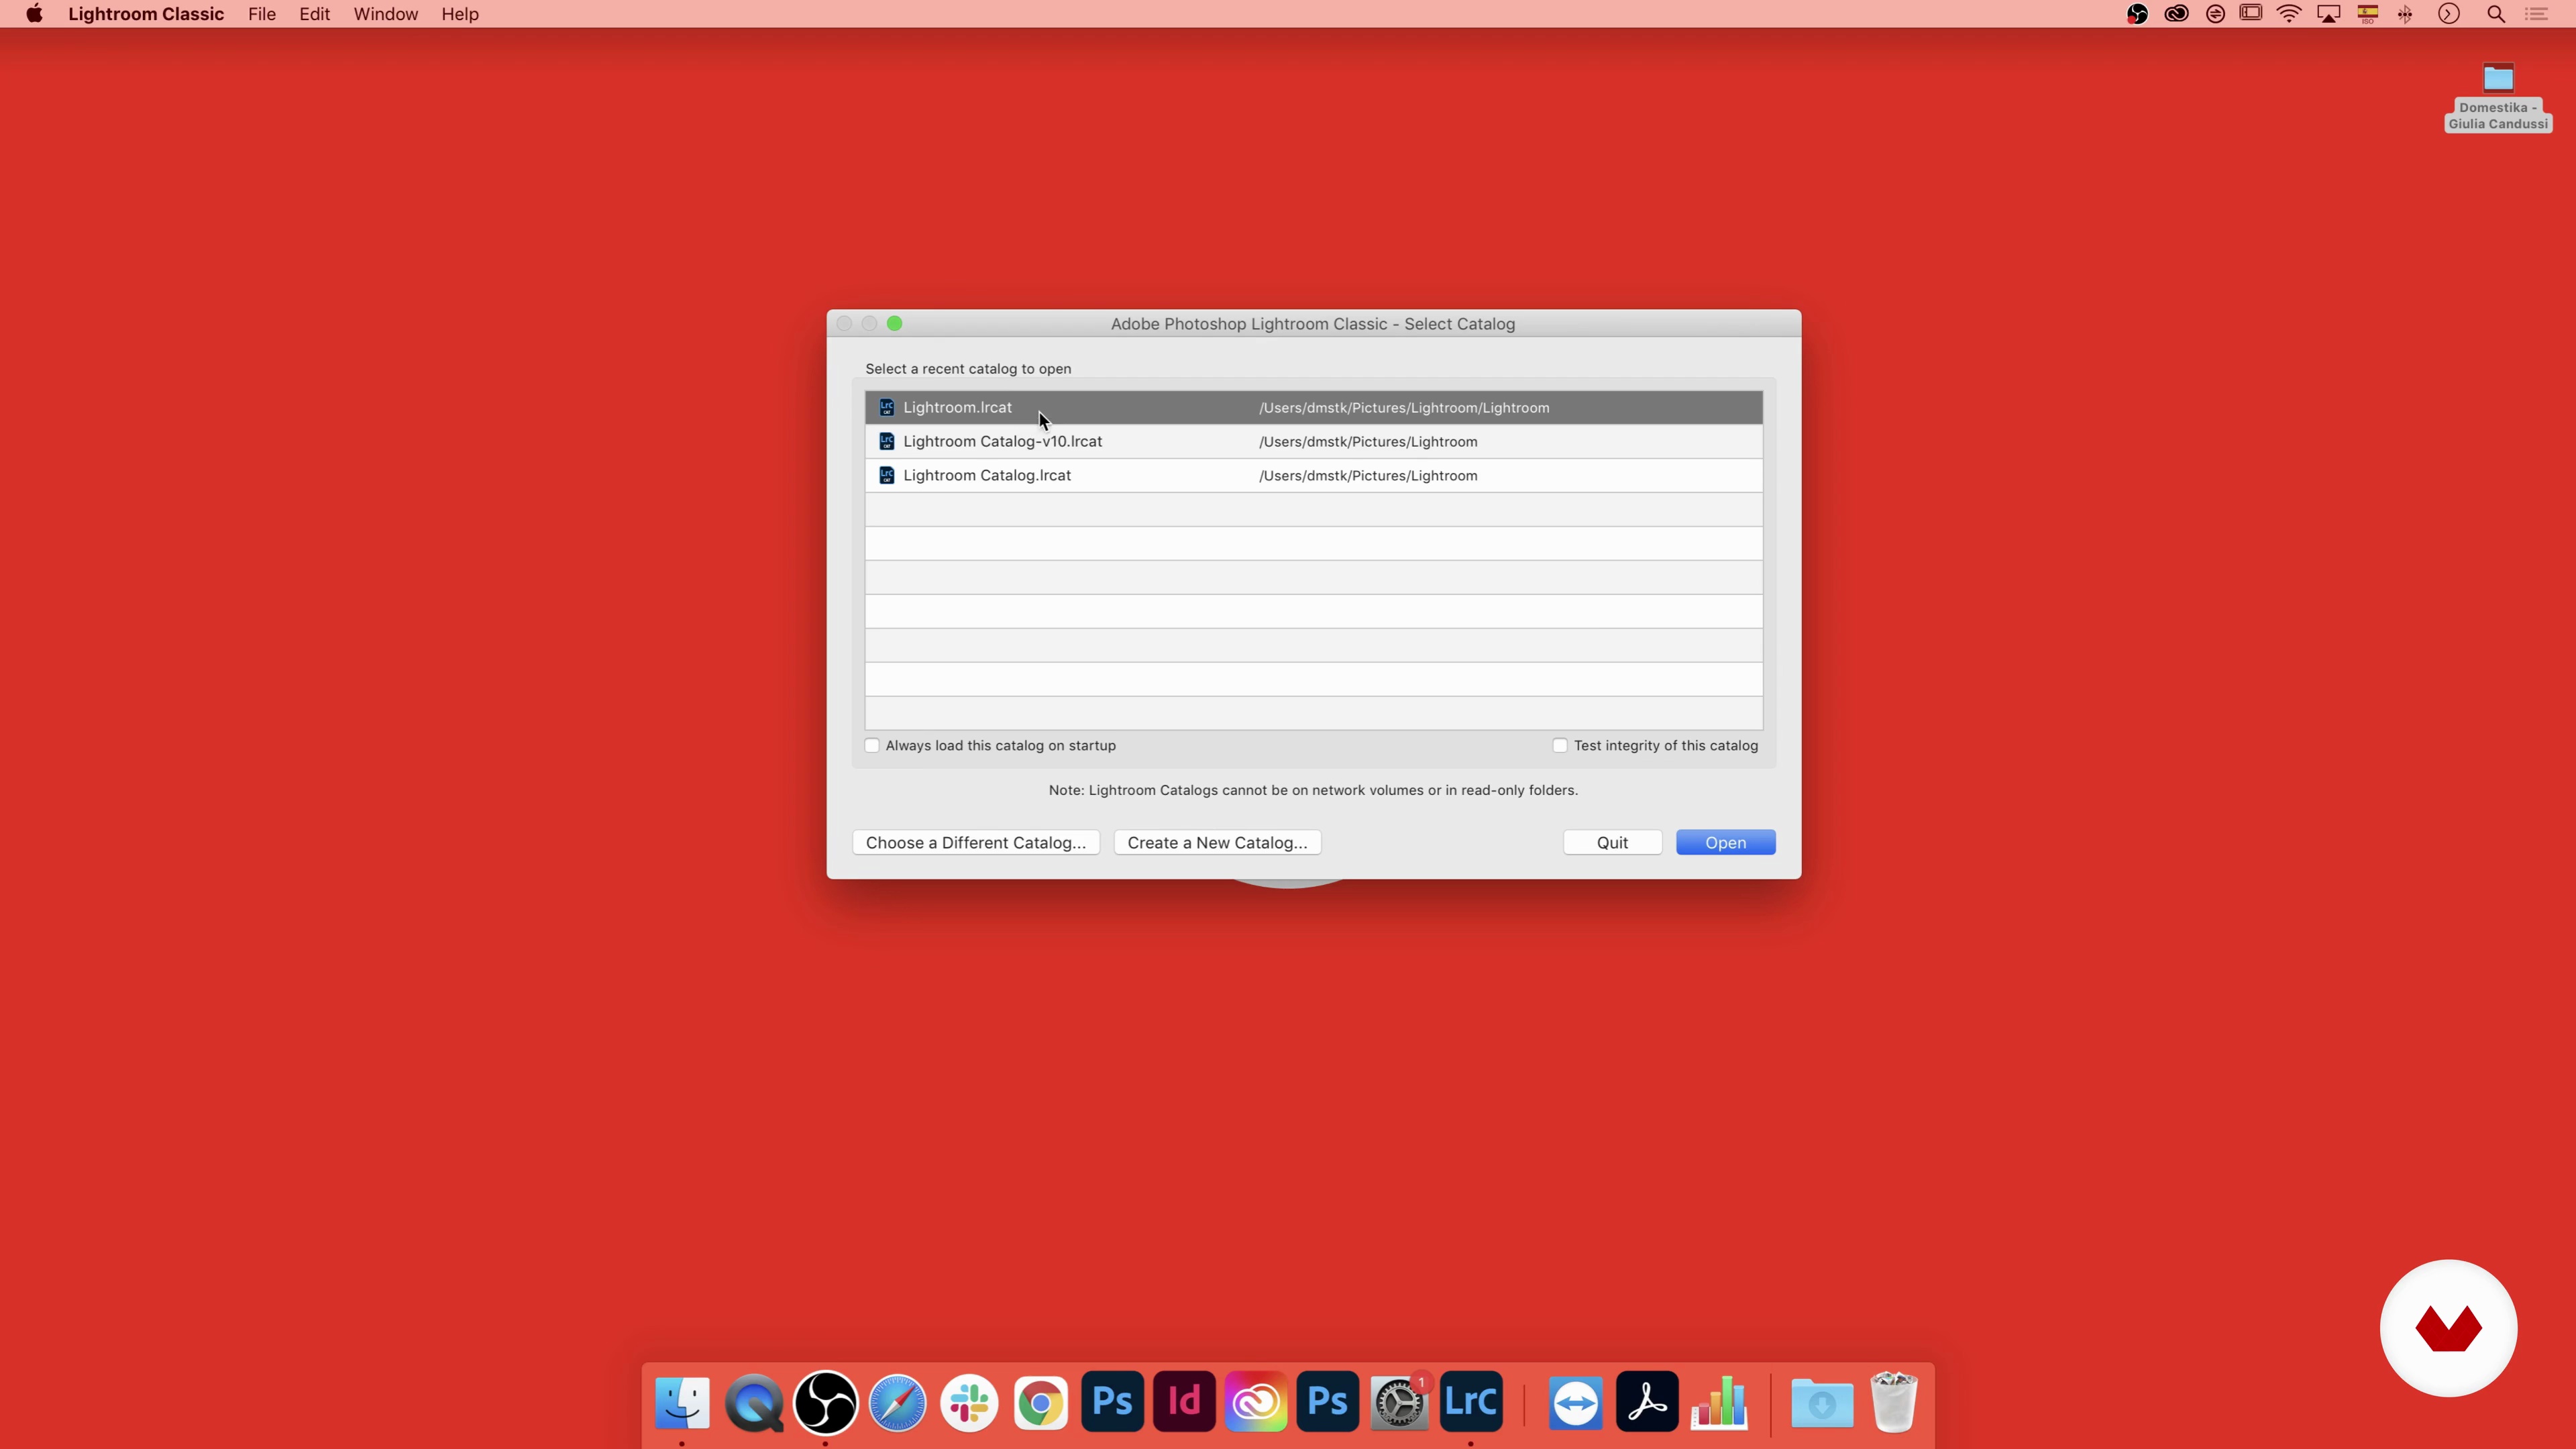Switch to OBS in the Dock
The width and height of the screenshot is (2576, 1449).
coord(825,1402)
